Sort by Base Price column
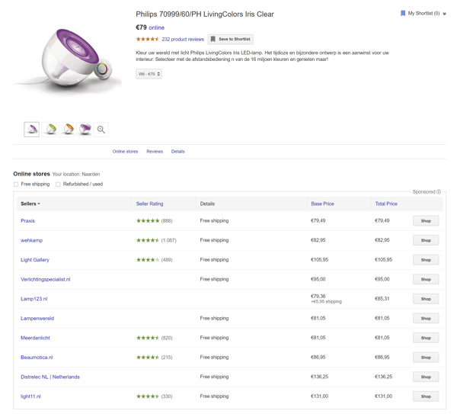457x414 pixels. coord(322,204)
